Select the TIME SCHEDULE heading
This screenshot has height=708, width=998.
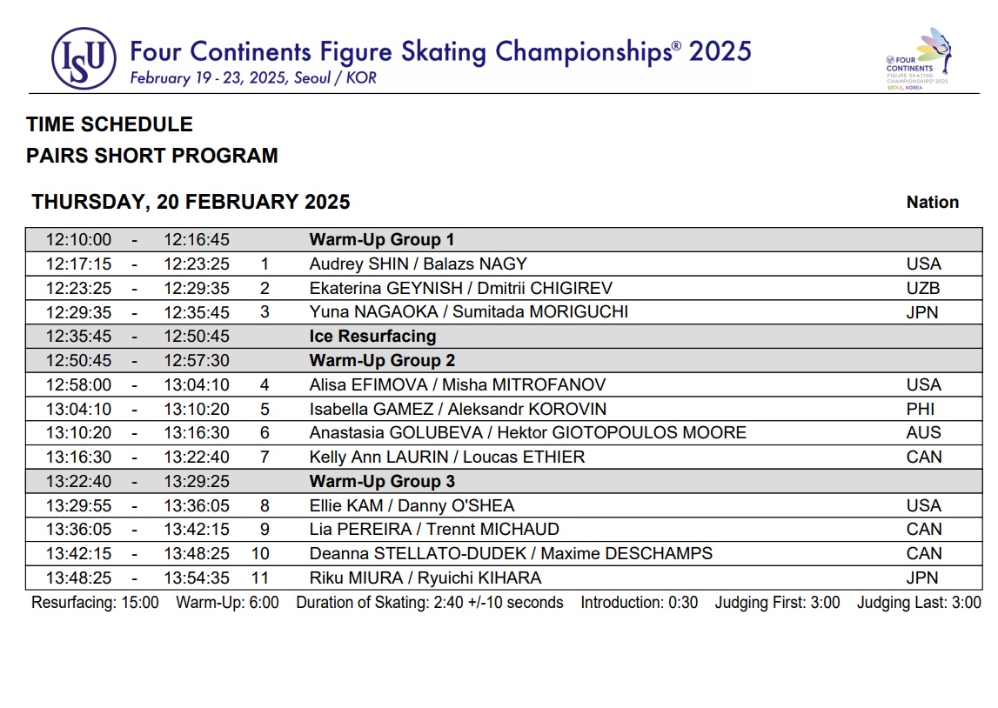[x=110, y=124]
